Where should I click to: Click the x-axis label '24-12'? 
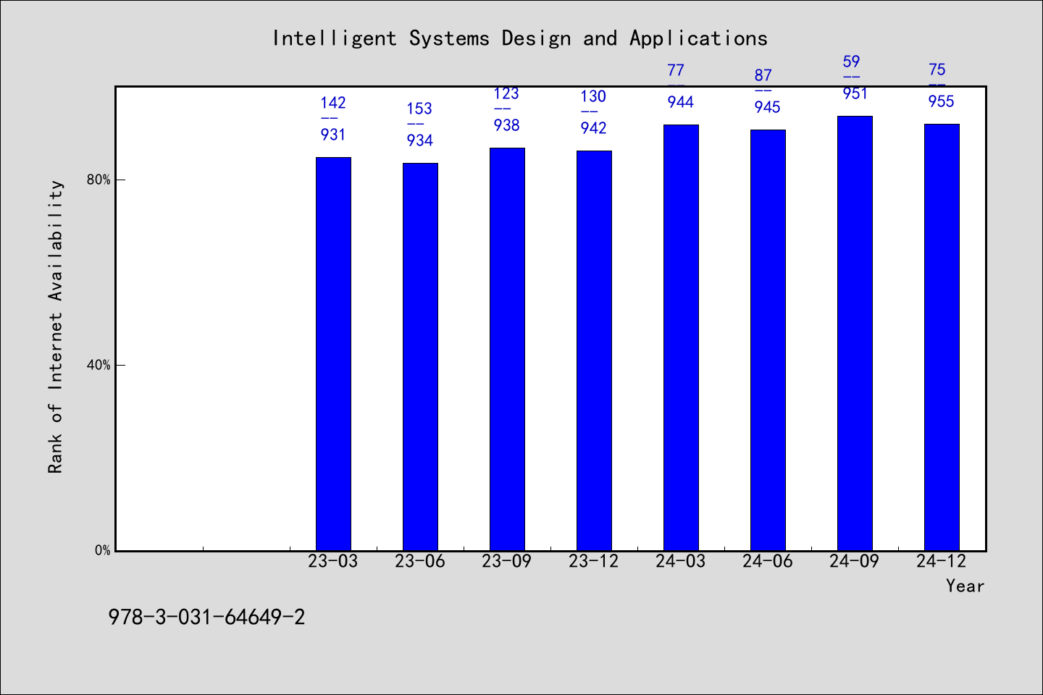[942, 561]
